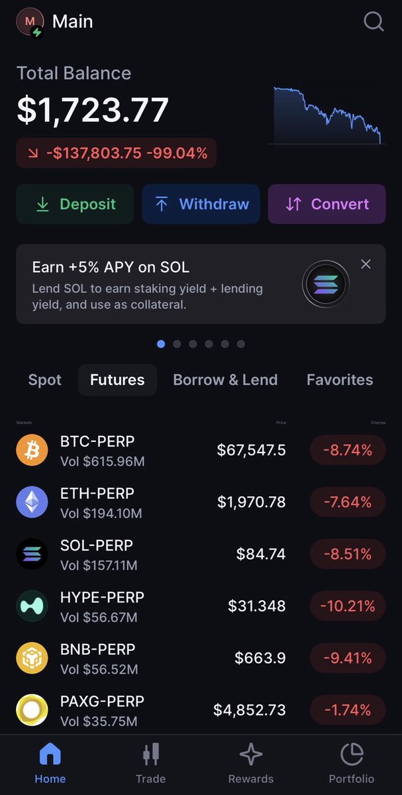Switch to the Borrow & Lend tab
402x795 pixels.
click(225, 380)
